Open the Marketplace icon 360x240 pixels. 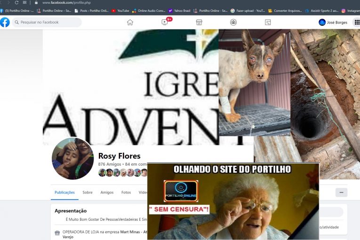[199, 22]
